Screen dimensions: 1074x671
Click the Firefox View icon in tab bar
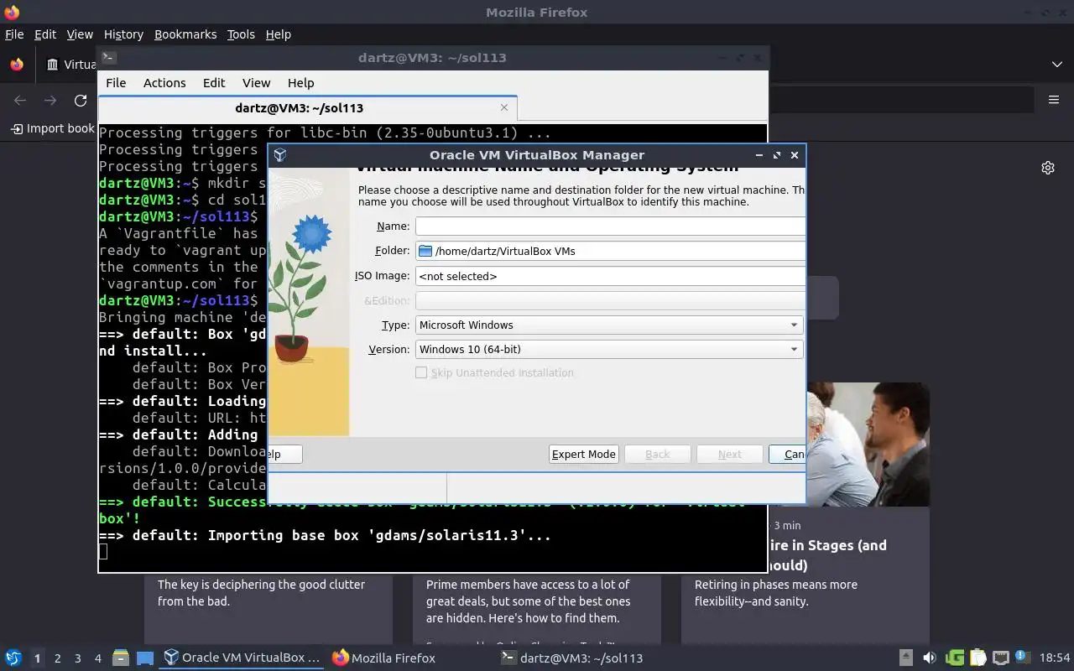click(x=16, y=65)
